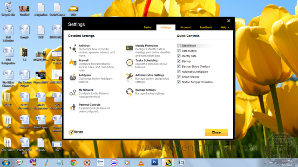Image resolution: width=298 pixels, height=167 pixels.
Task: Open the Firewall settings link
Action: (x=83, y=60)
